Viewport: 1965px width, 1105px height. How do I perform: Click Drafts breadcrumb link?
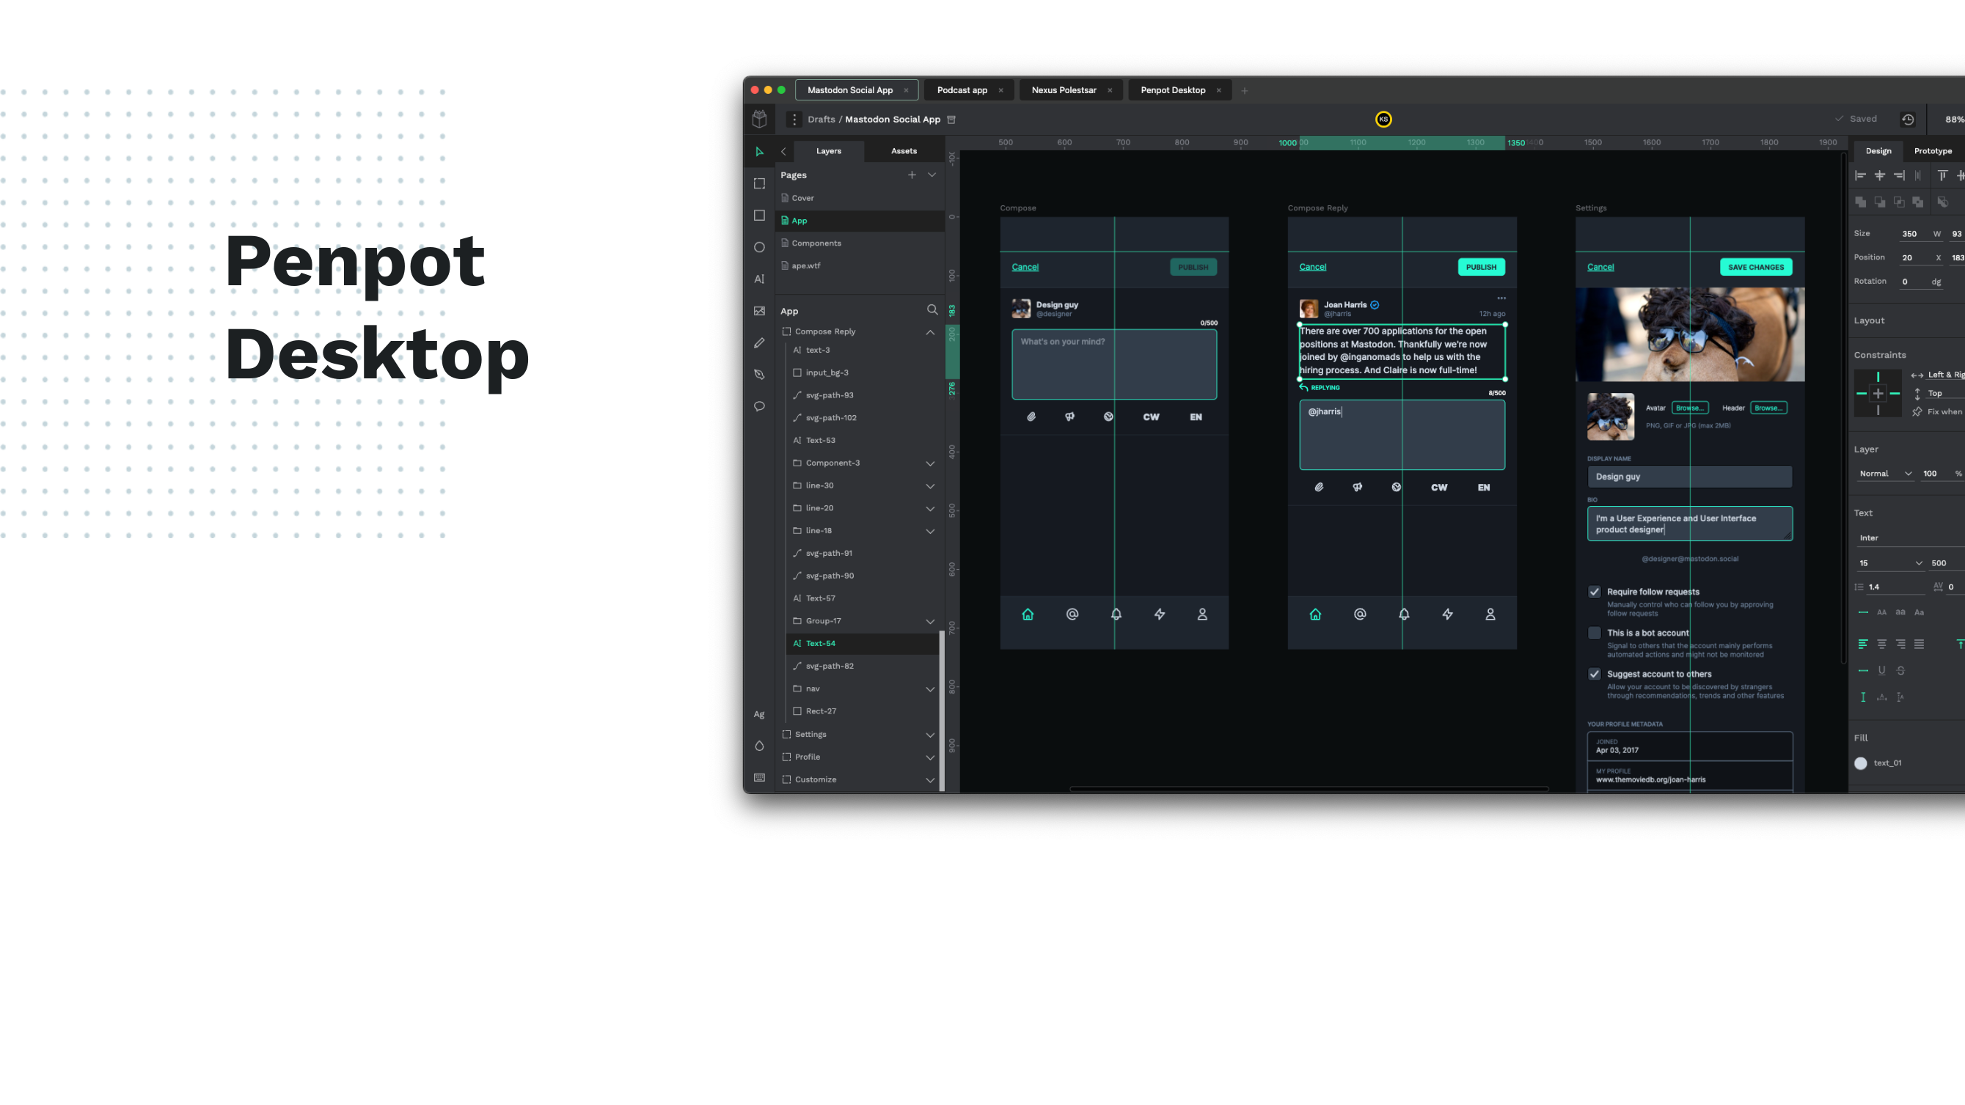point(821,119)
